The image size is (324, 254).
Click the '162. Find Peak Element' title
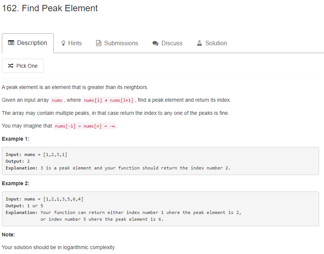(x=50, y=8)
